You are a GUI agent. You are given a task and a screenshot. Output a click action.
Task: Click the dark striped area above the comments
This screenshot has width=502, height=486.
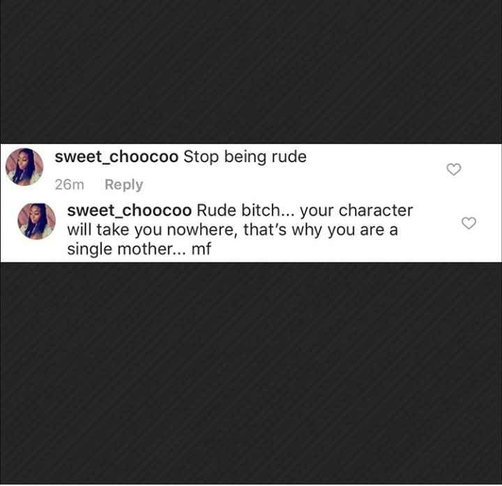click(x=251, y=72)
